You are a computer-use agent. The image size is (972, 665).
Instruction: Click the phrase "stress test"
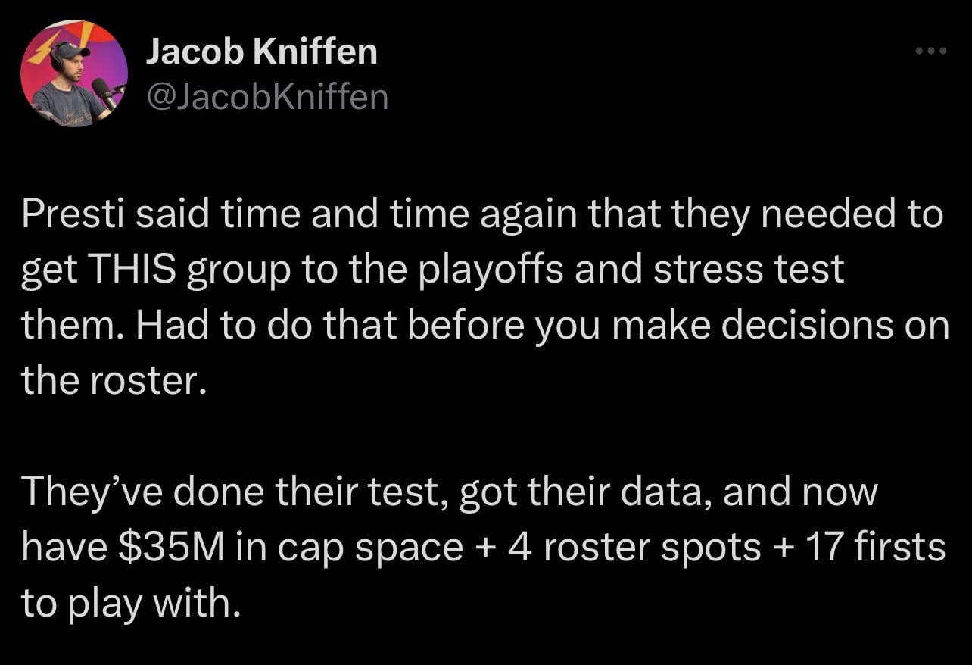point(748,270)
